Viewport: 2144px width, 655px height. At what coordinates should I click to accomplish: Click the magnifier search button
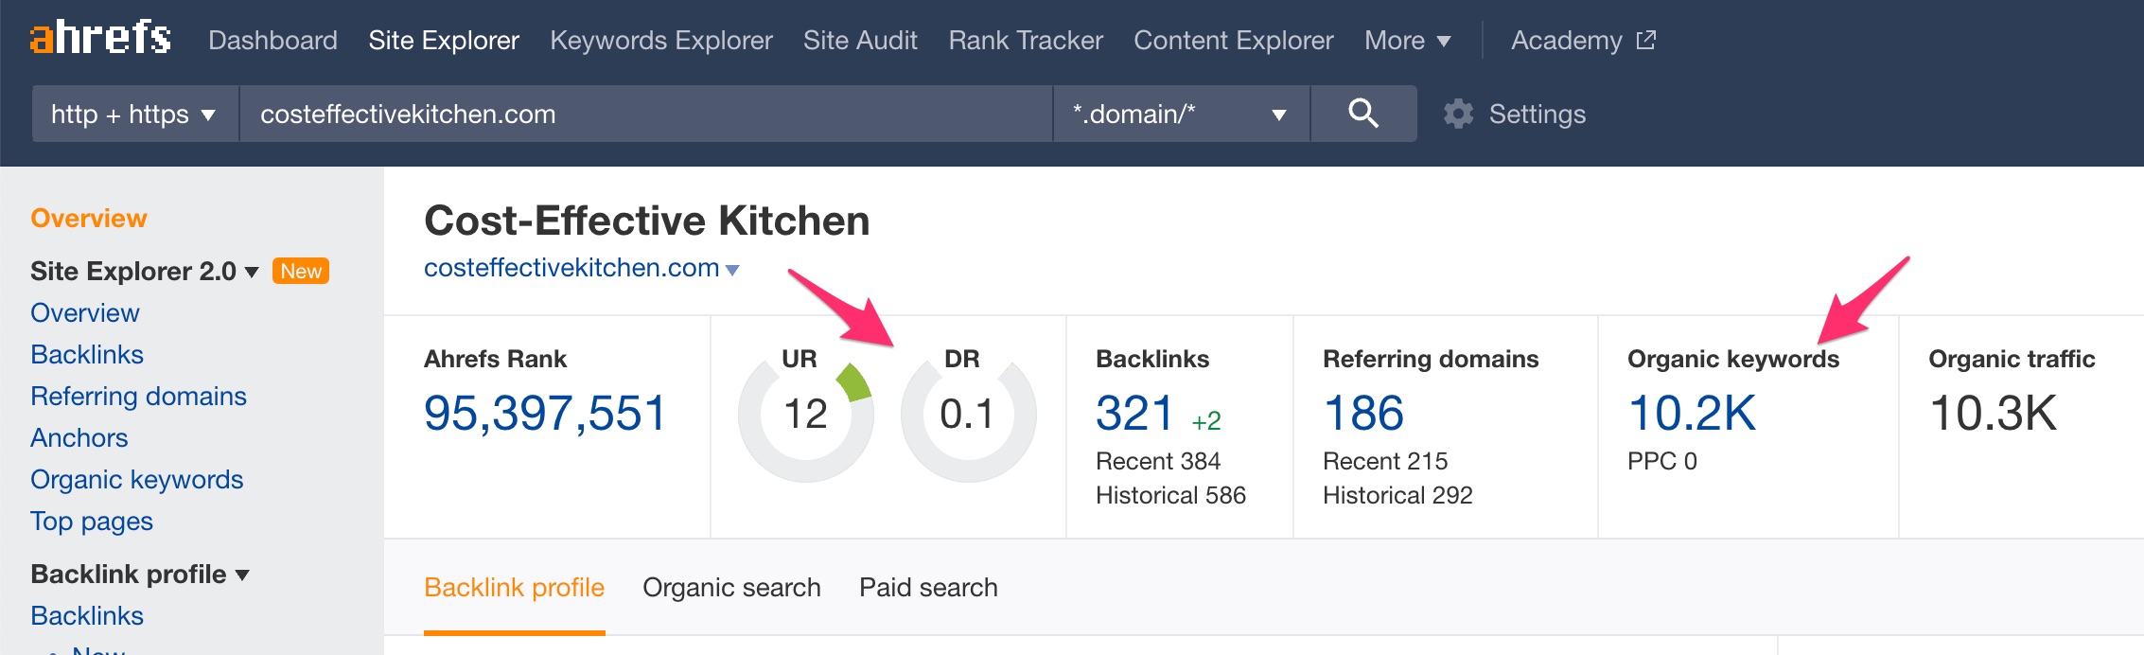tap(1363, 114)
